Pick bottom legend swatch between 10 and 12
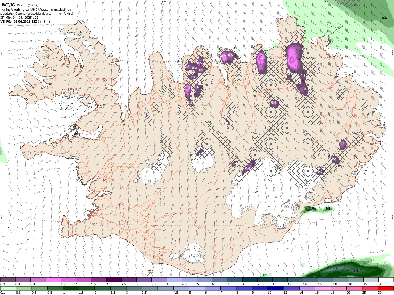Image resolution: width=394 pixels, height=295 pixels. pos(275,288)
